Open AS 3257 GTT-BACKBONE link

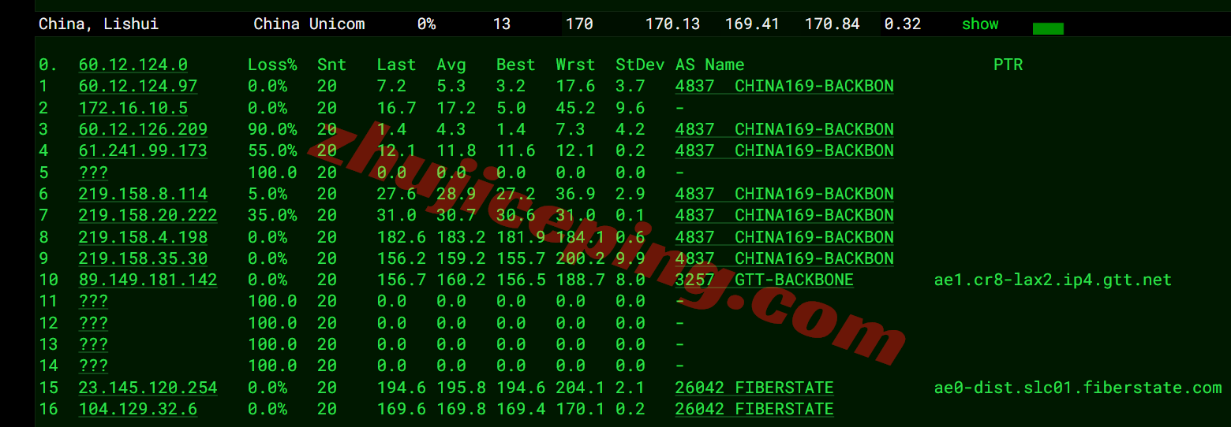point(765,280)
